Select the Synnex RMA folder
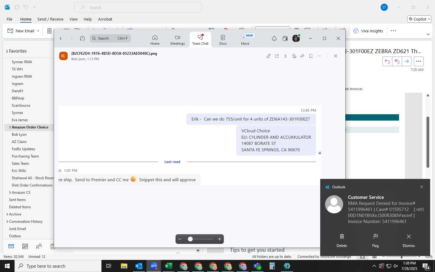This screenshot has height=272, width=435. (22, 62)
